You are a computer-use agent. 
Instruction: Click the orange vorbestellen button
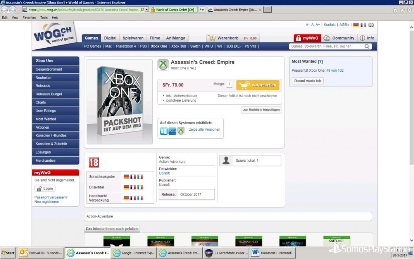click(258, 85)
